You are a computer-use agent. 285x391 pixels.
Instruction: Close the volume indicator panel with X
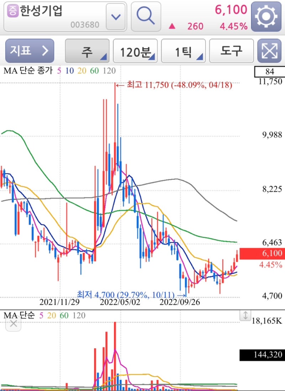click(x=13, y=324)
